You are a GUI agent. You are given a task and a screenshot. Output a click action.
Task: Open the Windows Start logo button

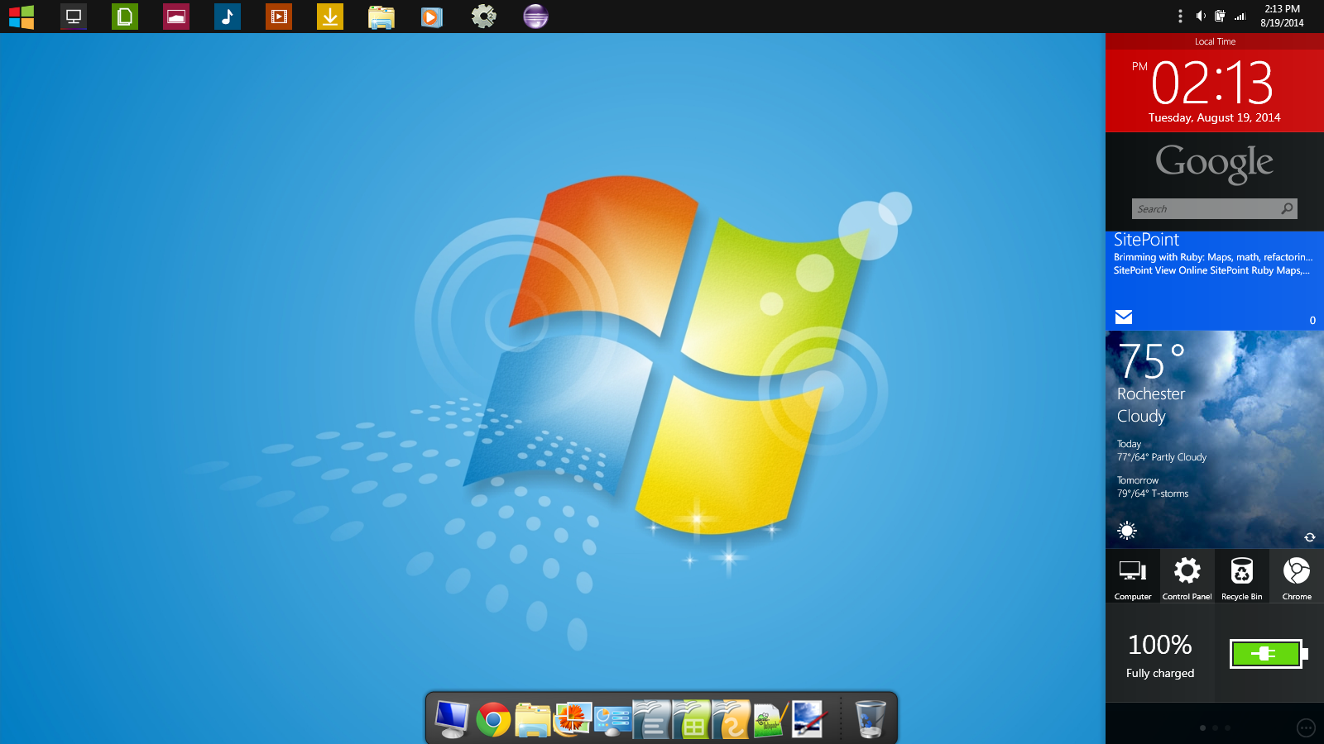click(22, 17)
